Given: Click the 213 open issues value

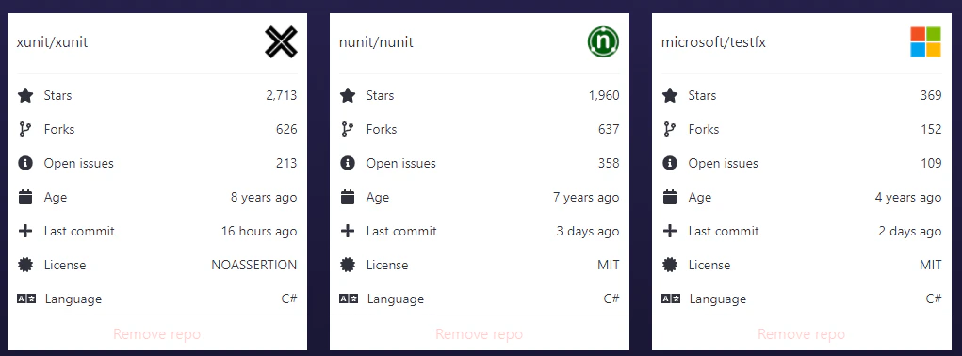Looking at the screenshot, I should (x=286, y=163).
